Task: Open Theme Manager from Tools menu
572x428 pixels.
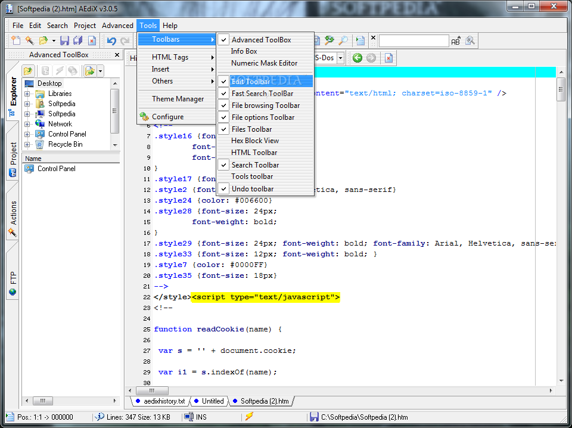Action: coord(177,99)
